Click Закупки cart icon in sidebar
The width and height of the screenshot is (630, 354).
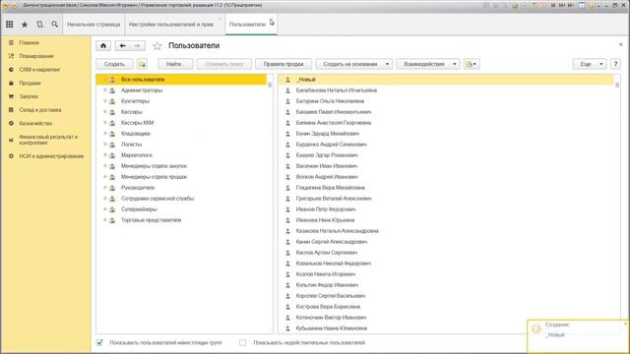coord(11,96)
